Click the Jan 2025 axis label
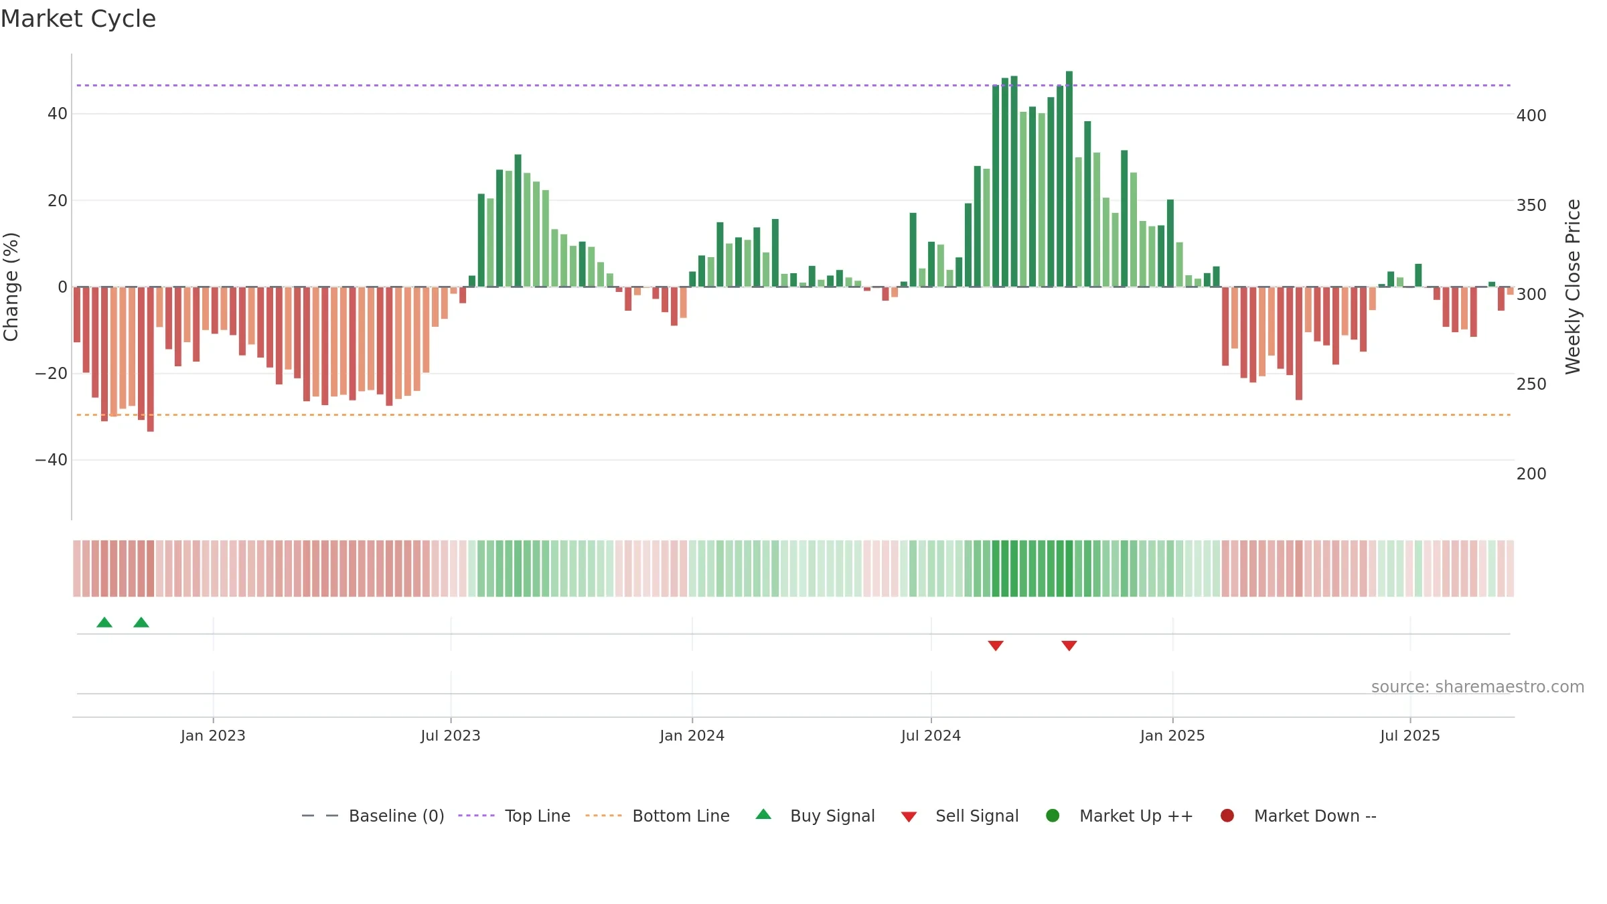Image resolution: width=1607 pixels, height=904 pixels. pyautogui.click(x=1172, y=736)
